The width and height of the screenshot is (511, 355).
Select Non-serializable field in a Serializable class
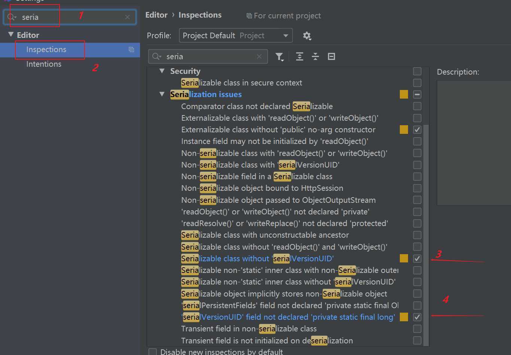[x=257, y=177]
